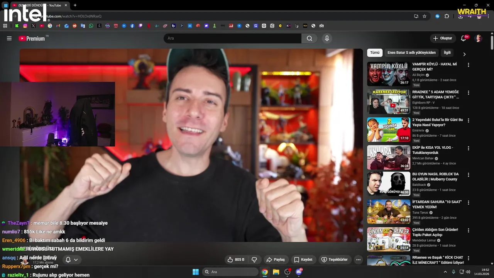
Task: Open options for EKİP ile KISA YOL video
Action: pos(469,148)
